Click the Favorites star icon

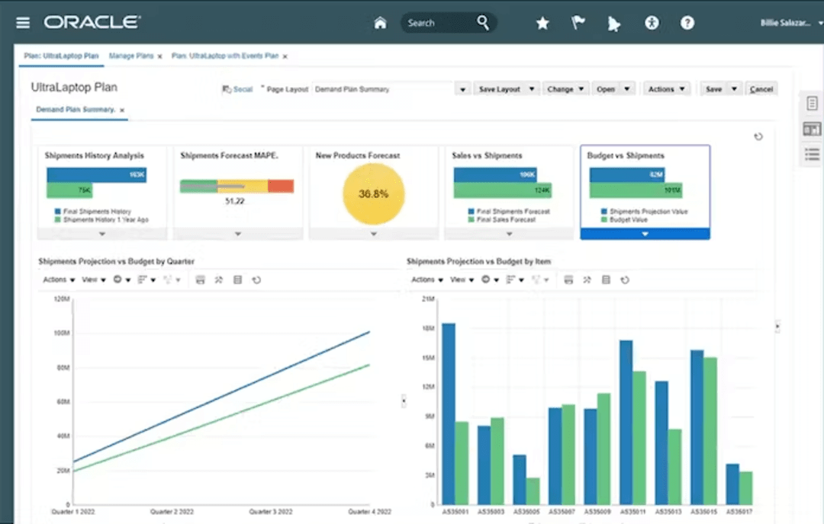point(542,23)
